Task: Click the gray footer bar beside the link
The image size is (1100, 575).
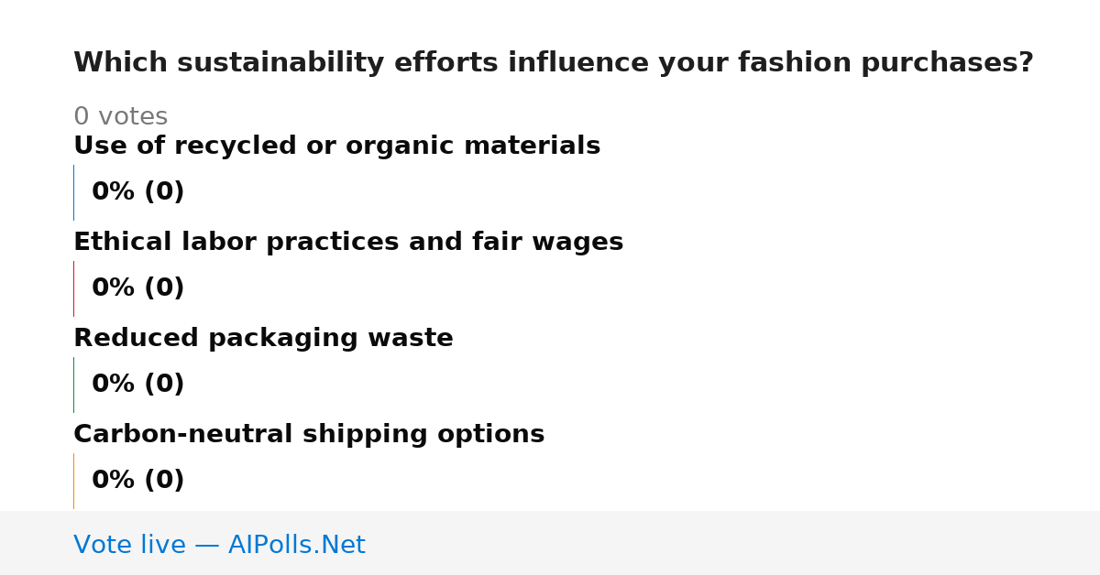Action: coord(733,543)
